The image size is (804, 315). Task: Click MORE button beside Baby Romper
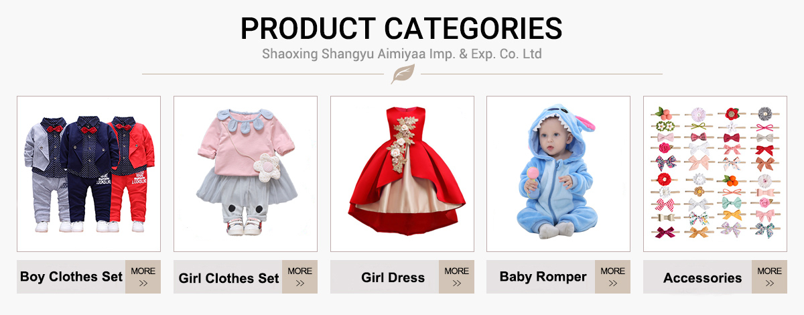(x=612, y=277)
